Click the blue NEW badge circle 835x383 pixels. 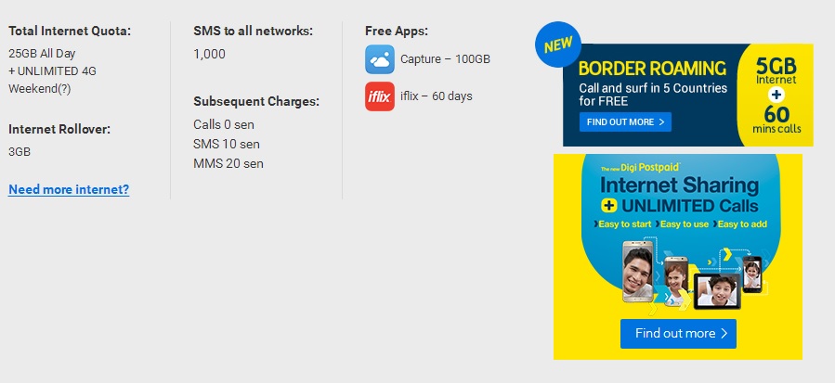click(558, 45)
